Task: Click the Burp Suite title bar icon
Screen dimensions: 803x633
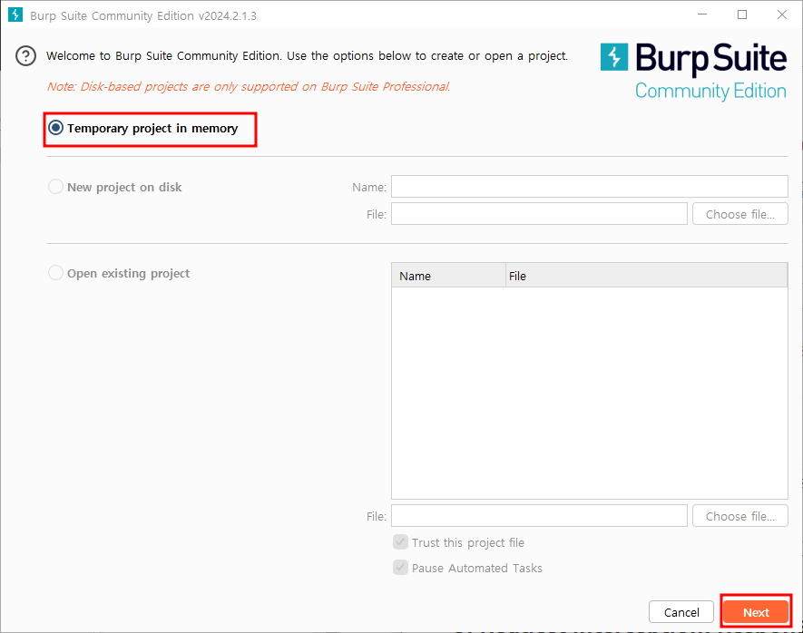Action: [x=15, y=15]
